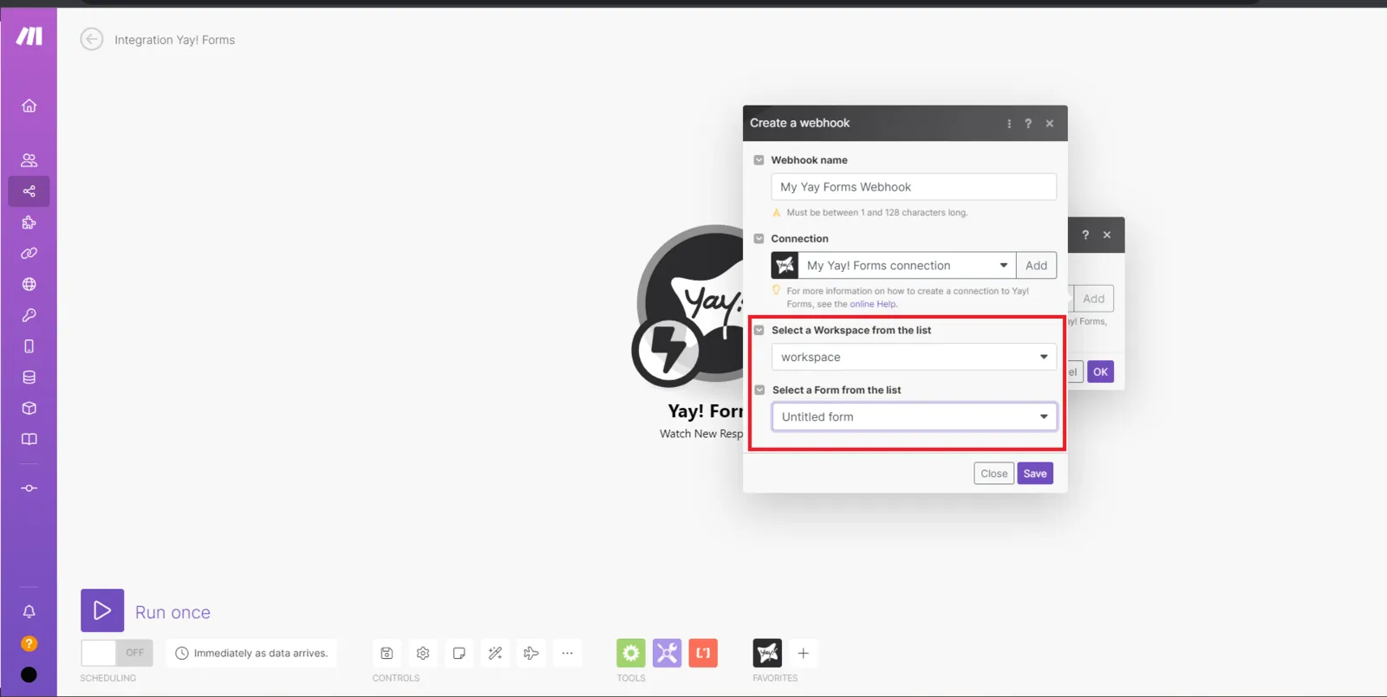
Task: Open the red Text parser tools icon
Action: coord(703,653)
